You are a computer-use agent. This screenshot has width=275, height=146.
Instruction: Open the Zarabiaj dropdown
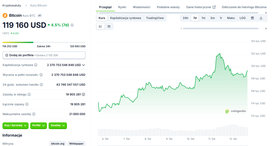(x=58, y=126)
